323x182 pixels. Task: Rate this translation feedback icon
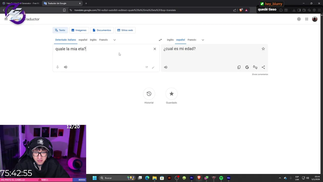click(255, 67)
